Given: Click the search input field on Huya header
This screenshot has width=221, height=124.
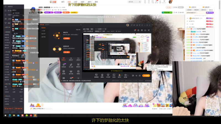Looking at the screenshot, I should click(133, 2).
